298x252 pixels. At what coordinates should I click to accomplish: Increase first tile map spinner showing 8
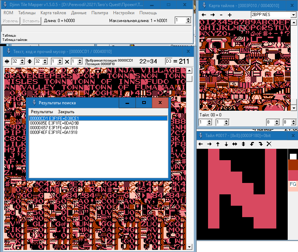(277, 121)
